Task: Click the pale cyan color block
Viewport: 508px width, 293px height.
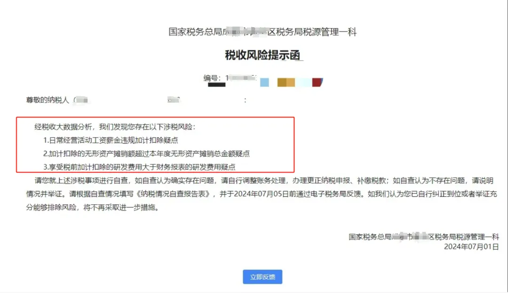Action: (x=303, y=83)
